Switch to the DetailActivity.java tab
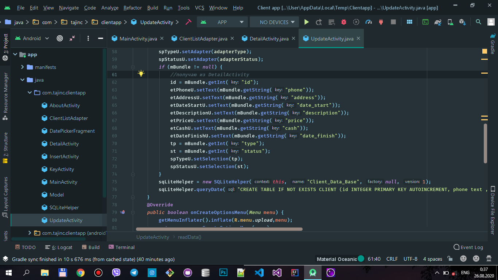Image resolution: width=498 pixels, height=280 pixels. (269, 39)
